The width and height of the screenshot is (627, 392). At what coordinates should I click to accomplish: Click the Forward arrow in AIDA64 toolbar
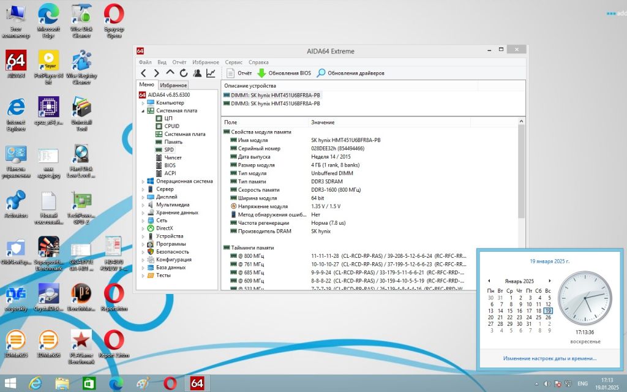coord(157,73)
